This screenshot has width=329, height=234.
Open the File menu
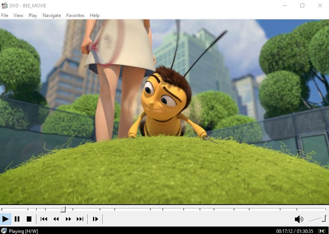pos(5,15)
